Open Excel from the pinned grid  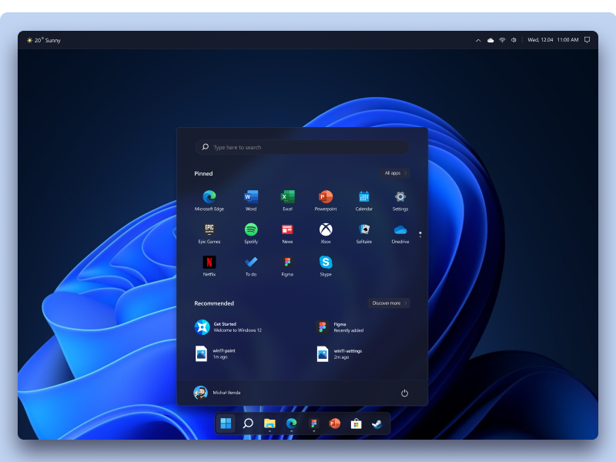click(x=287, y=198)
